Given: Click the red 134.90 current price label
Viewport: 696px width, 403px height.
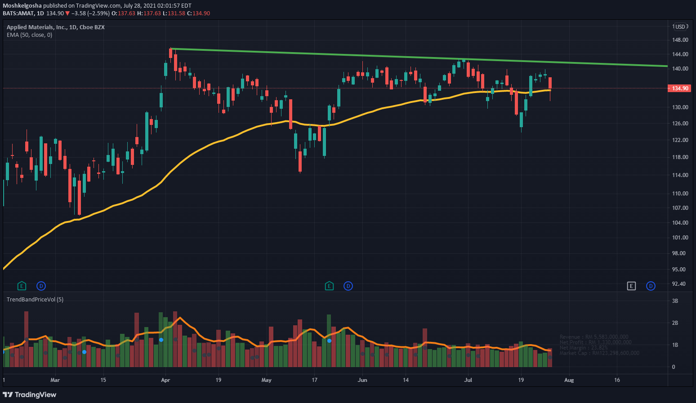Looking at the screenshot, I should [x=680, y=88].
